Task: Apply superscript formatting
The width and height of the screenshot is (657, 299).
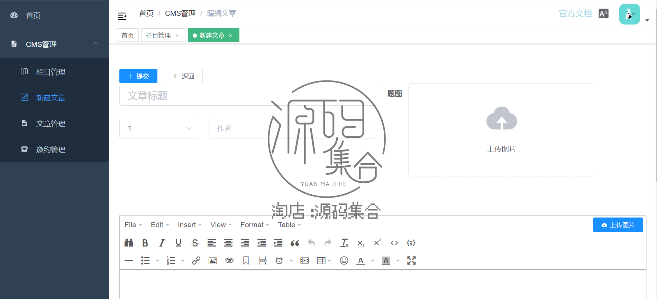Action: pyautogui.click(x=377, y=242)
